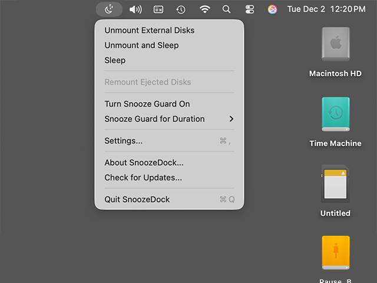Open Control Center in menu bar
This screenshot has width=377, height=283.
[x=250, y=9]
